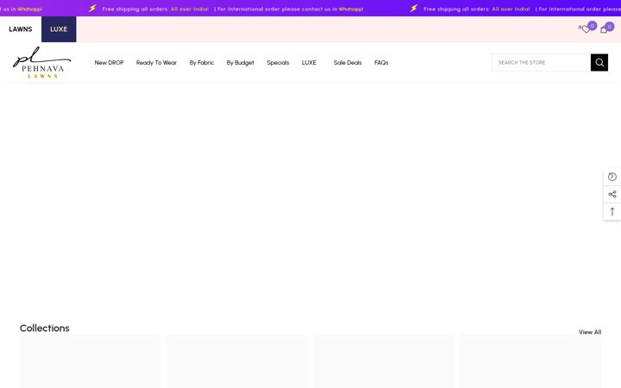
Task: Click the back-to-top arrow icon
Action: point(612,212)
